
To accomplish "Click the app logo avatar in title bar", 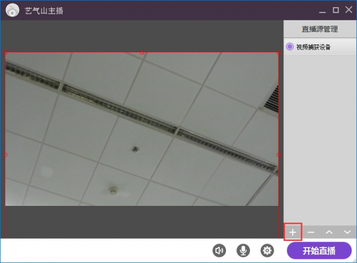I will pos(12,10).
